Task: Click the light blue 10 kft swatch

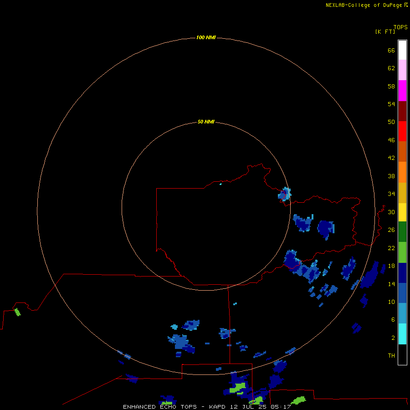Action: [402, 313]
